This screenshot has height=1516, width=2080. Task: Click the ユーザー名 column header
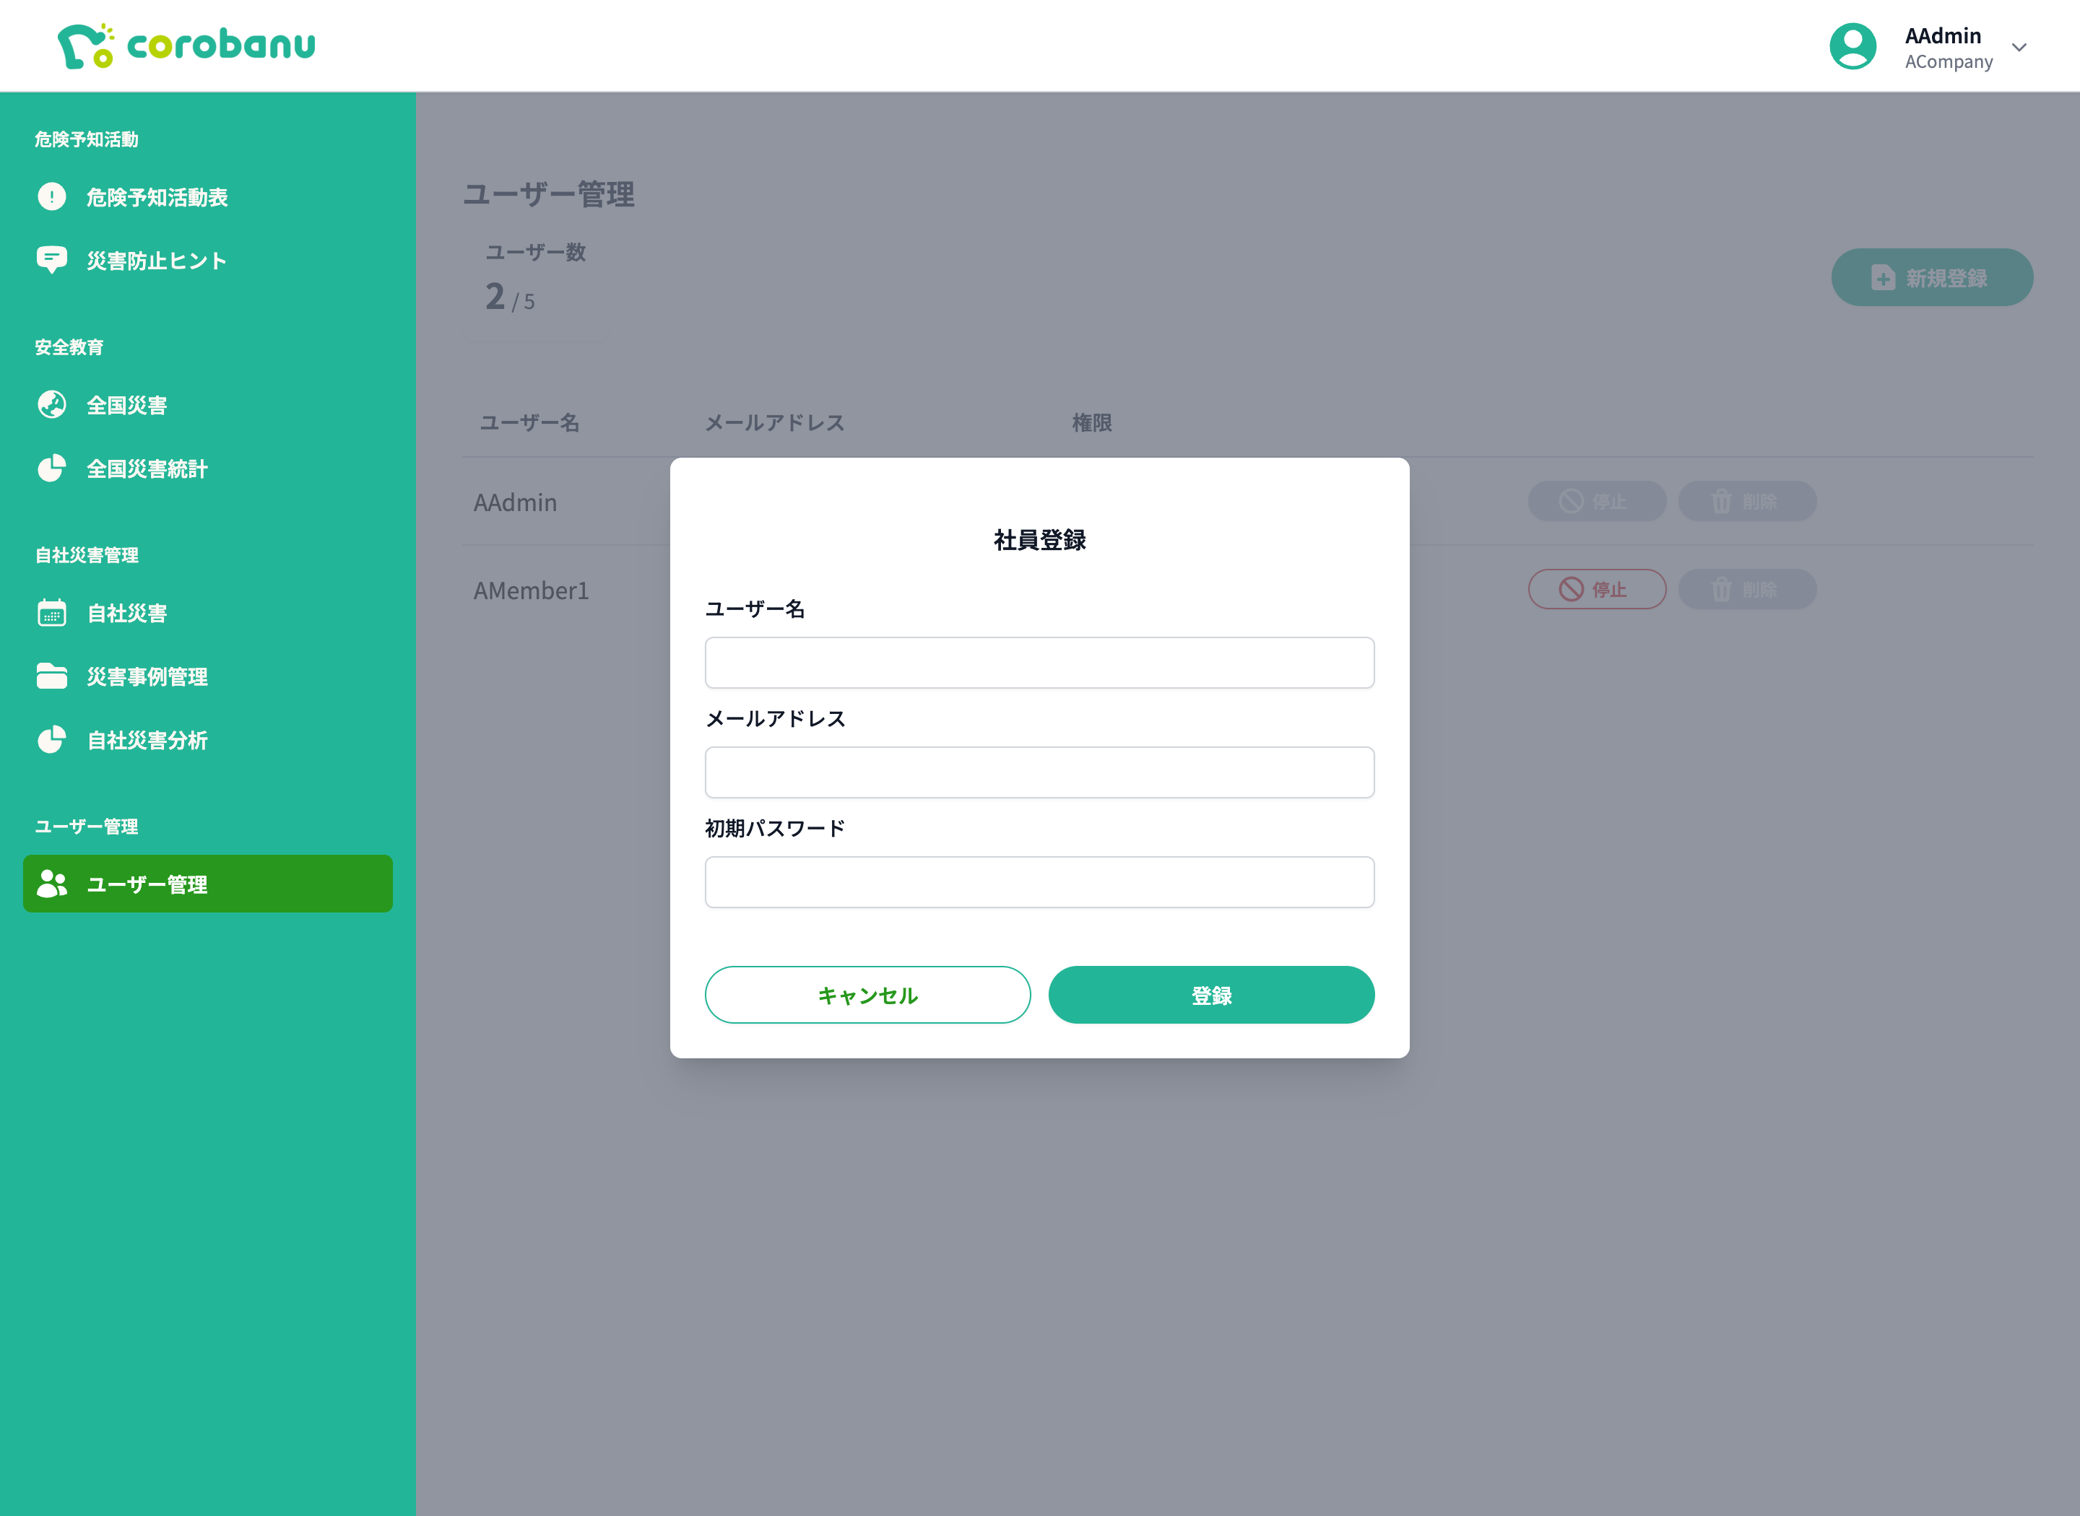pyautogui.click(x=529, y=422)
